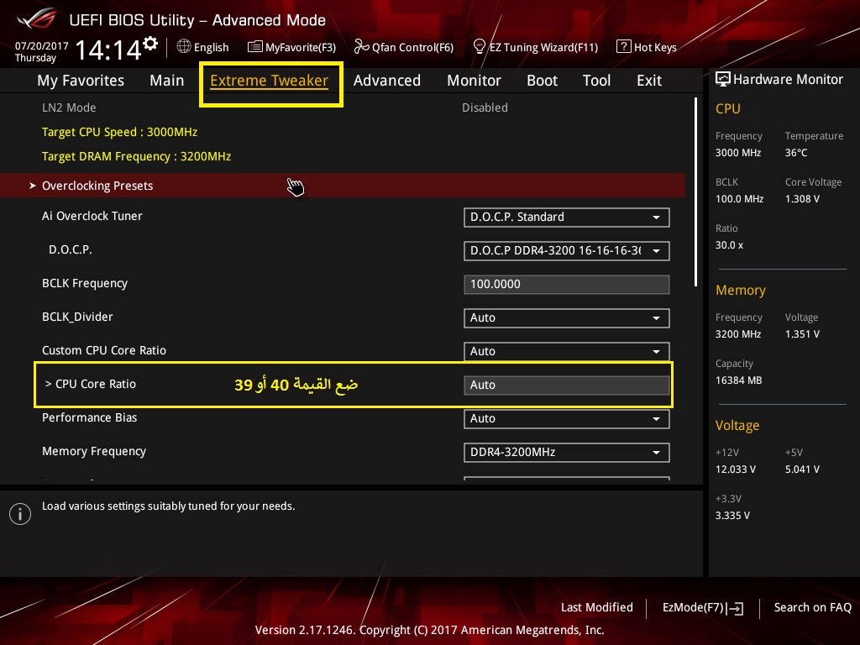
Task: Click the +3.3V reading 3.335 V
Action: pos(732,515)
